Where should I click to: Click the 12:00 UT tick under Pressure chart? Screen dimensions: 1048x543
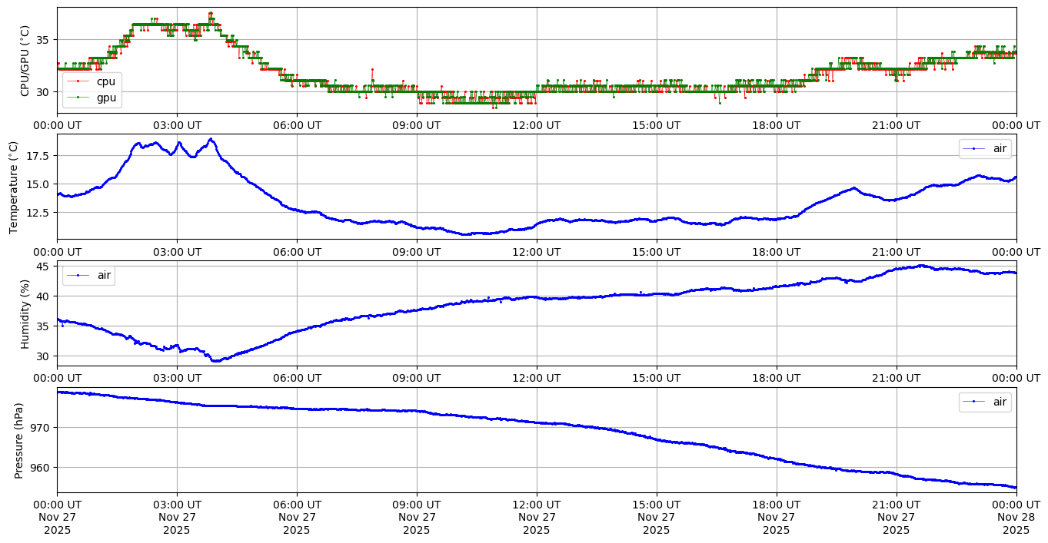536,505
